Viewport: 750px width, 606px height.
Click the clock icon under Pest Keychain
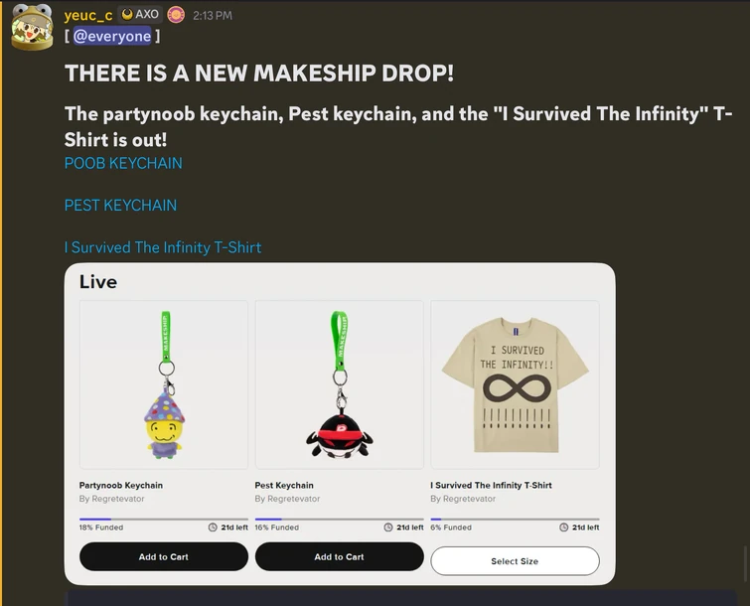tap(388, 528)
